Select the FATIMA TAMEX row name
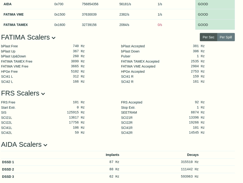 click(x=16, y=25)
